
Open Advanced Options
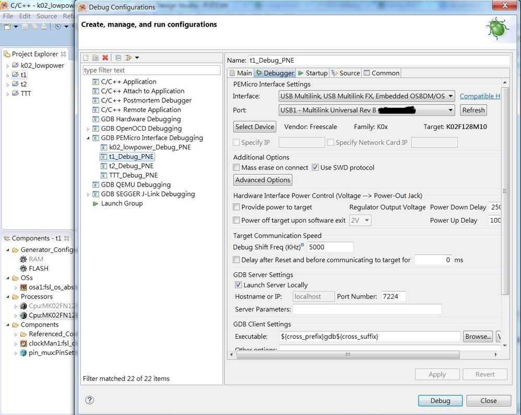coord(263,180)
